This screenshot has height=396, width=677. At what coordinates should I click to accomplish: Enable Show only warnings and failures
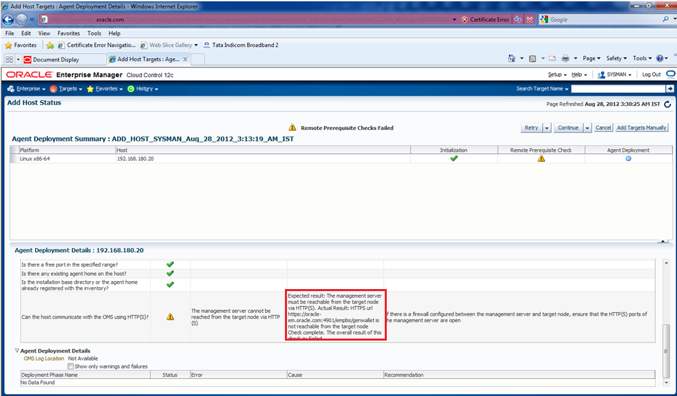(x=71, y=366)
